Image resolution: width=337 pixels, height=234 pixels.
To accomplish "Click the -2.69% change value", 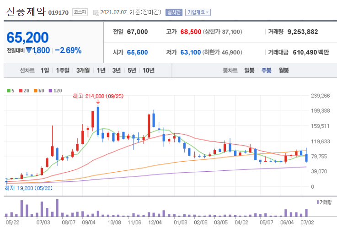I will 68,50.
